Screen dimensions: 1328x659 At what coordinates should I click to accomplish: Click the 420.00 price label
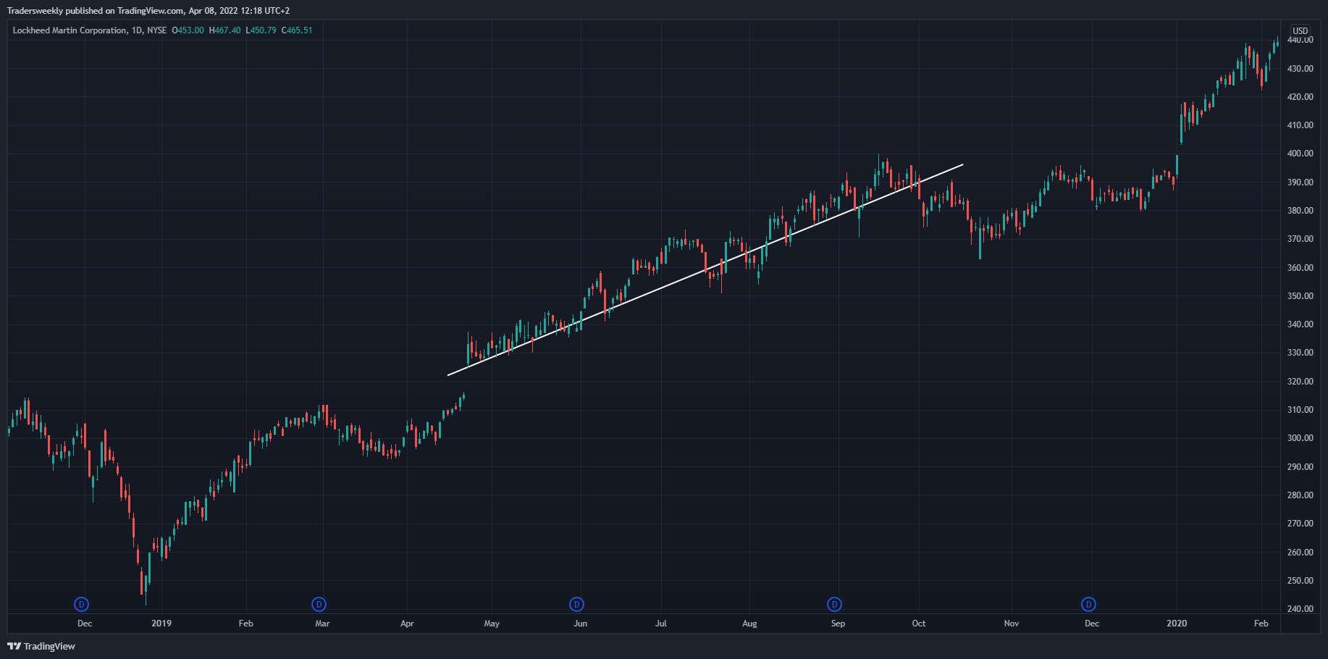[1300, 97]
